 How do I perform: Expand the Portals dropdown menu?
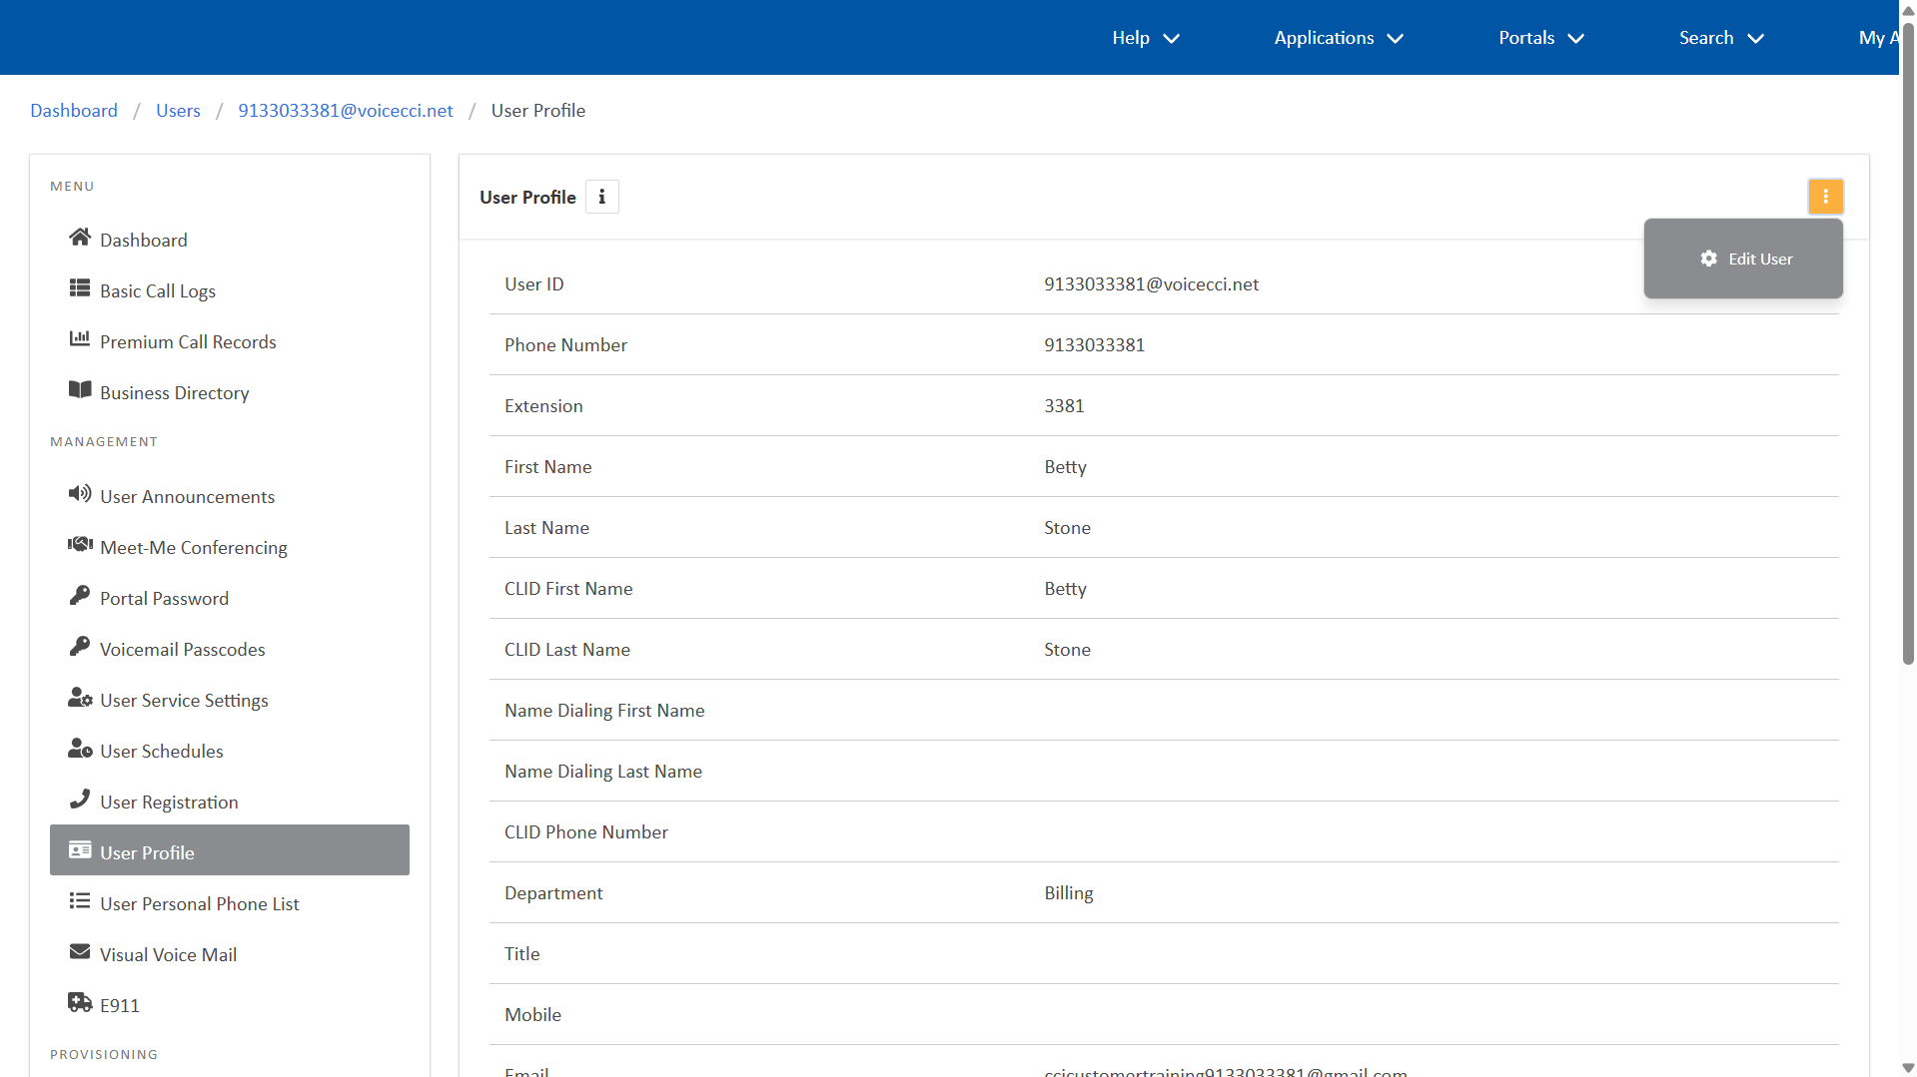tap(1540, 38)
